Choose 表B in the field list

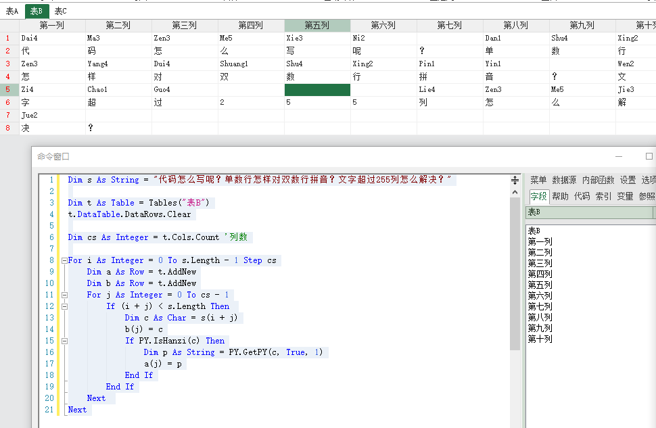(x=534, y=231)
